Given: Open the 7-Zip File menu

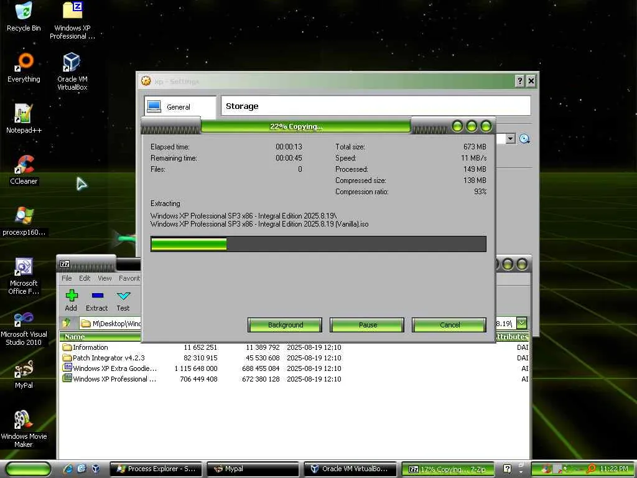Looking at the screenshot, I should [67, 278].
